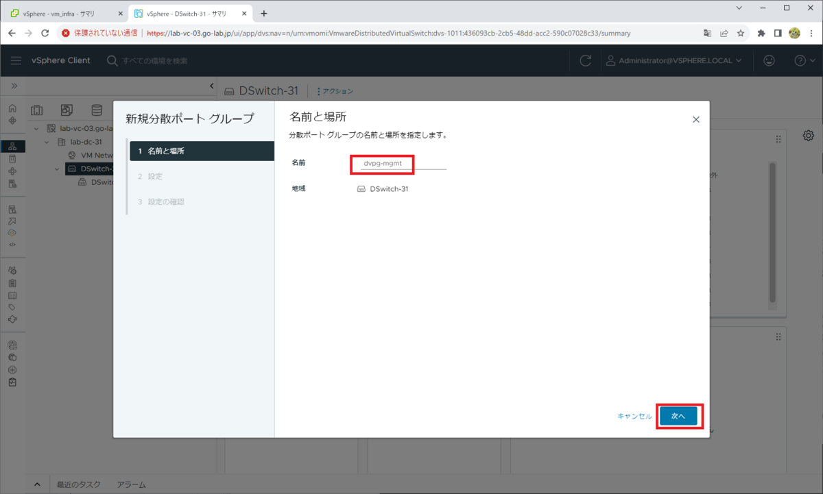Viewport: 823px width, 494px height.
Task: Switch to the vm_infra browser tab
Action: pyautogui.click(x=67, y=13)
